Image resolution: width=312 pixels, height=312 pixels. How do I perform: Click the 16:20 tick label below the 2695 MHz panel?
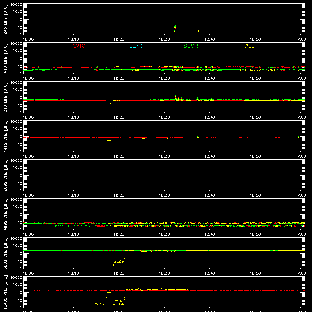click(119, 195)
